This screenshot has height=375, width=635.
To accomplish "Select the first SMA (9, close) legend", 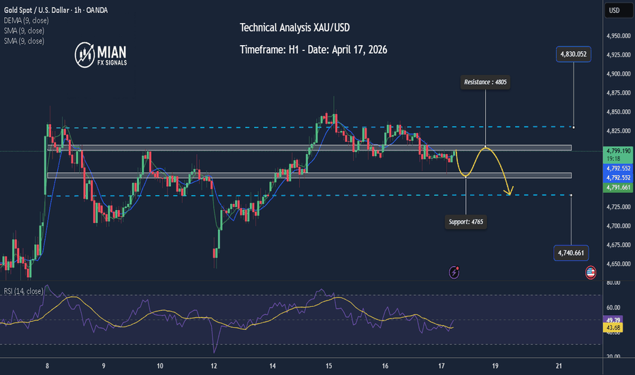I will pyautogui.click(x=24, y=31).
